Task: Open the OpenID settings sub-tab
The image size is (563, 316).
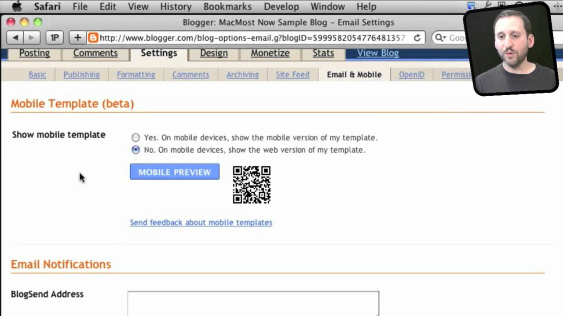Action: coord(412,75)
